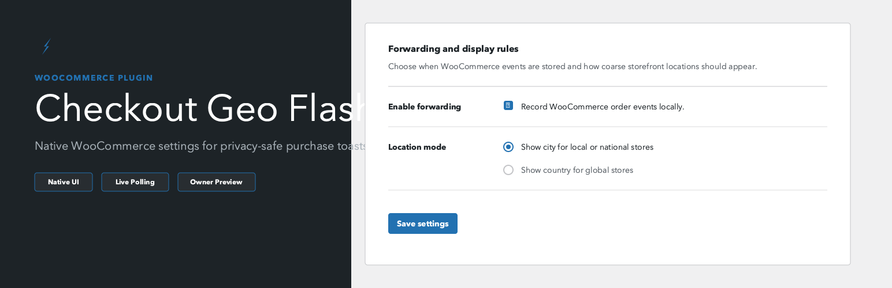The height and width of the screenshot is (288, 892).
Task: Click the "Choose when WooCommerce events are stored" description
Action: point(572,66)
